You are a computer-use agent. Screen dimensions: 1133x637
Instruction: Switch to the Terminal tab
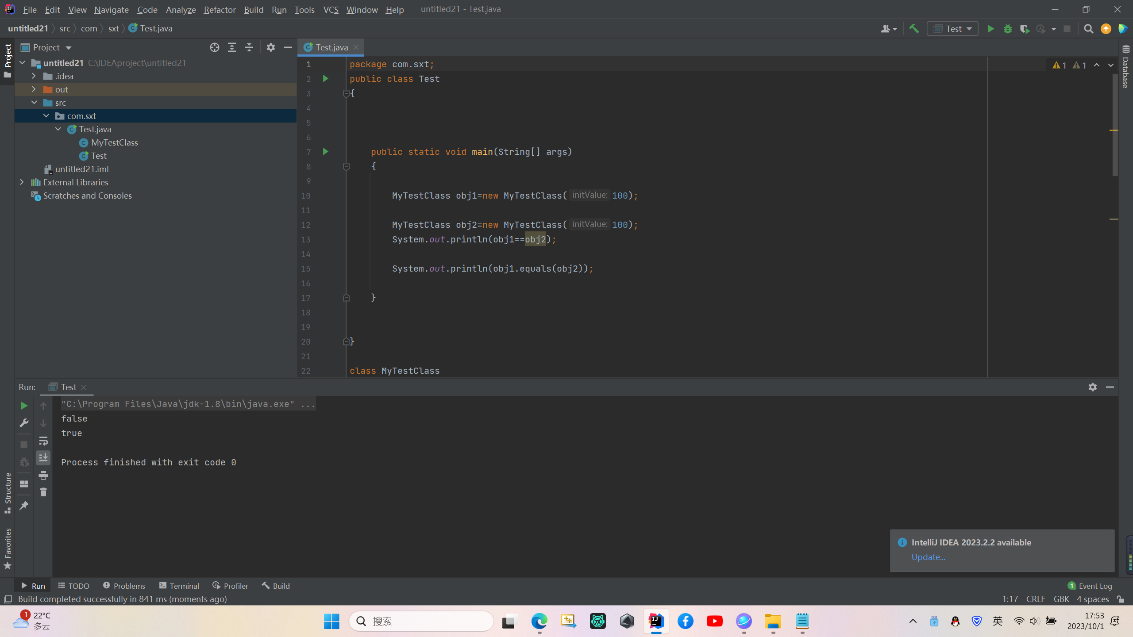click(179, 586)
